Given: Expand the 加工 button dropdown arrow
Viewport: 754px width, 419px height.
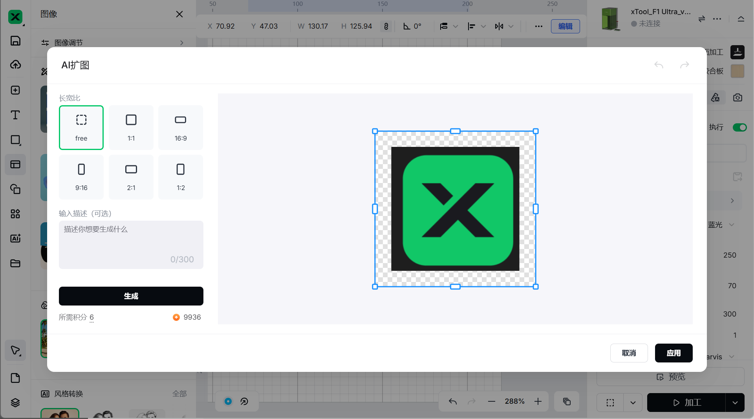Looking at the screenshot, I should (735, 403).
